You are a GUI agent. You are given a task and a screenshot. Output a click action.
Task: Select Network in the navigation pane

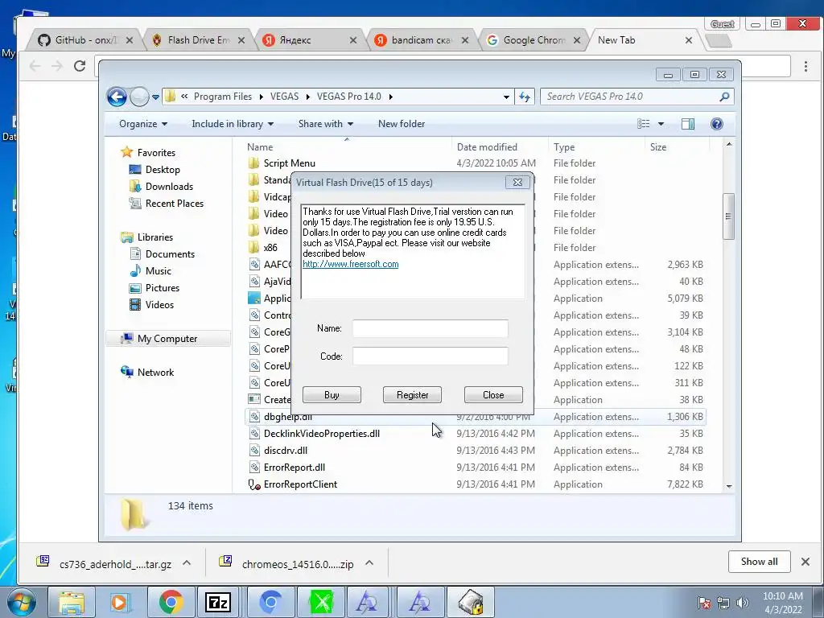pos(155,373)
